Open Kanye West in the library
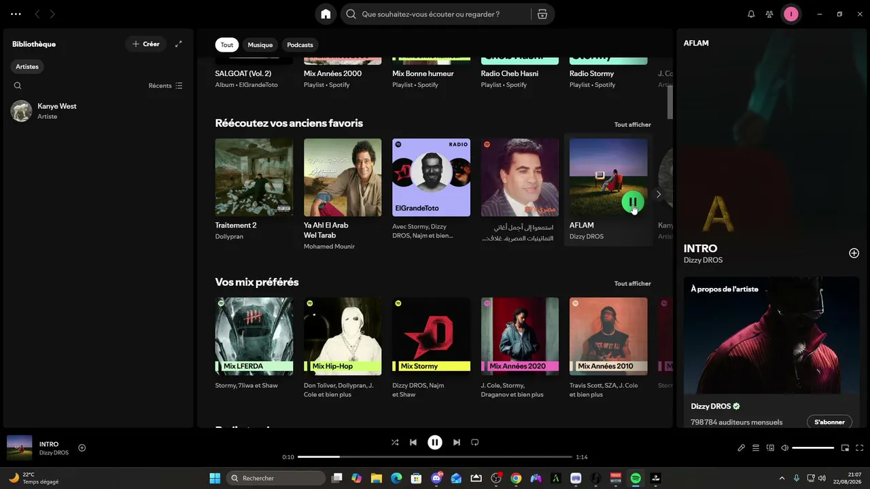The image size is (870, 489). pyautogui.click(x=98, y=111)
